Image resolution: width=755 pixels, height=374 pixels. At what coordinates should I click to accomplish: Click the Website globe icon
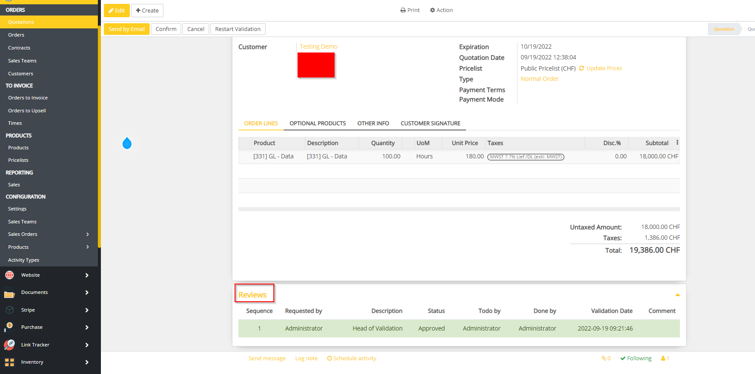[9, 275]
